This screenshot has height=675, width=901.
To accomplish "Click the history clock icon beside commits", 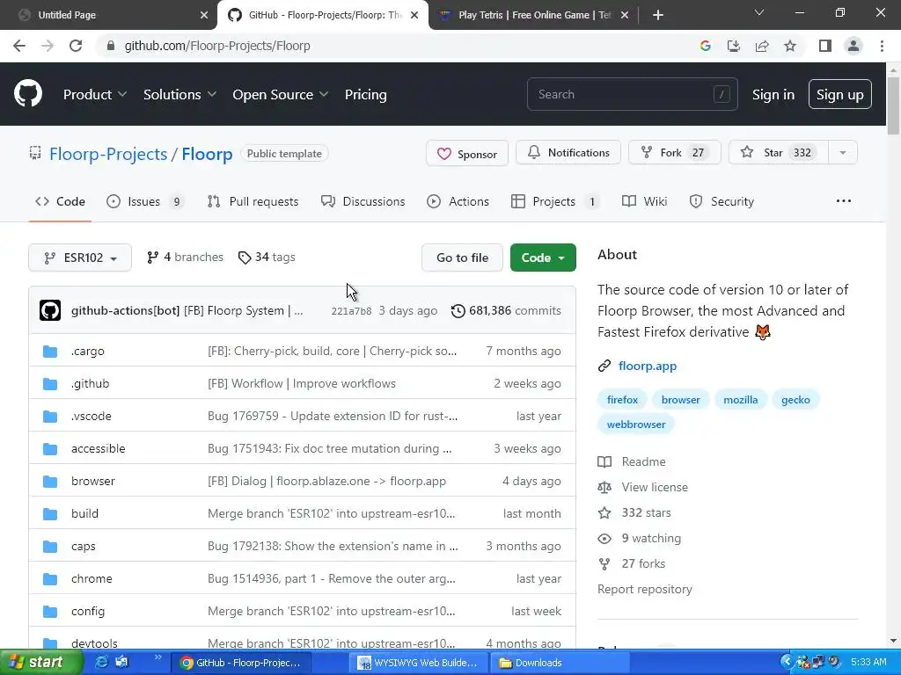I will click(x=458, y=310).
